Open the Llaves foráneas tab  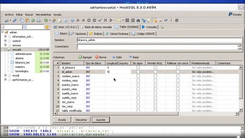coord(117,34)
